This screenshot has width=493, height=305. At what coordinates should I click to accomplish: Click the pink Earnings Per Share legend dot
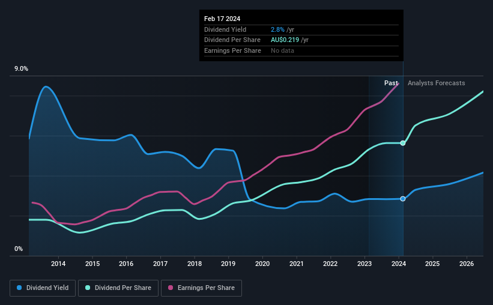[171, 288]
